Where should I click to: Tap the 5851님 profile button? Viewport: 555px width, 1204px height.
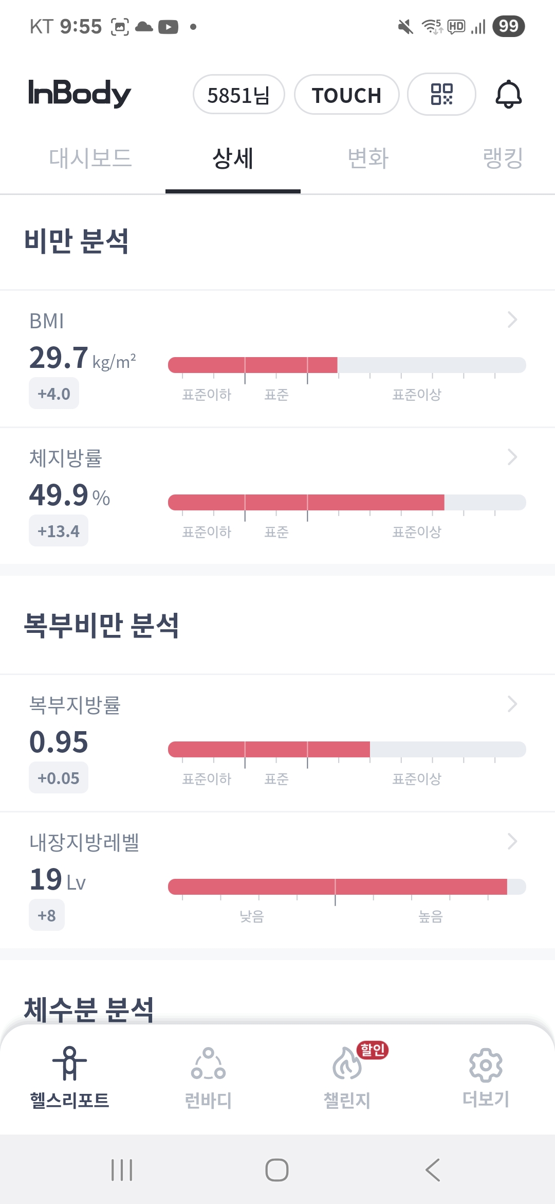(238, 95)
